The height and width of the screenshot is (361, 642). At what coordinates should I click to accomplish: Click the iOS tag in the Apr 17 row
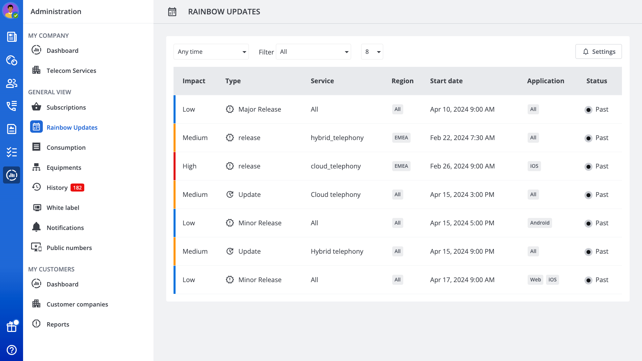click(552, 280)
